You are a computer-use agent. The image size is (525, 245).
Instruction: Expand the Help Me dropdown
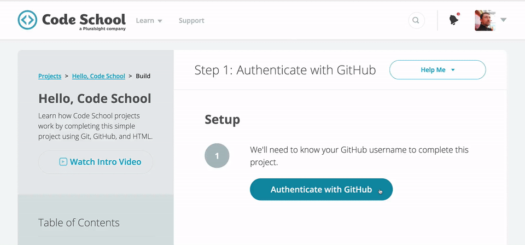point(437,70)
